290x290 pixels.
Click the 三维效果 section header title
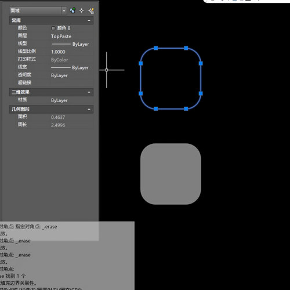(x=20, y=92)
